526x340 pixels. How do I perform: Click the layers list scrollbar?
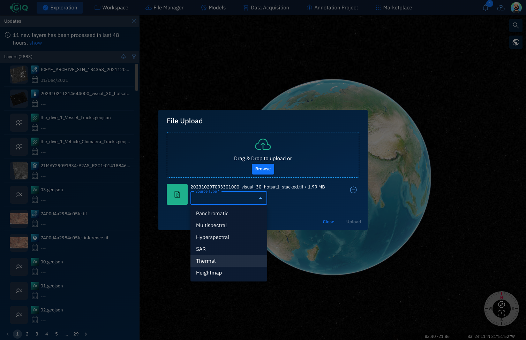136,77
